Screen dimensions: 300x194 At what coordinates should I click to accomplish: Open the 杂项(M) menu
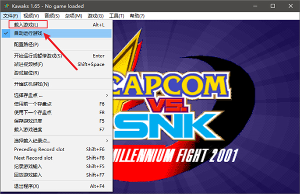pos(73,16)
